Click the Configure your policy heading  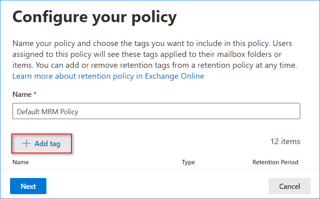click(x=95, y=17)
